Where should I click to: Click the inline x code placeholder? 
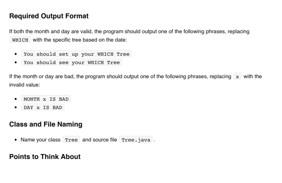click(237, 77)
